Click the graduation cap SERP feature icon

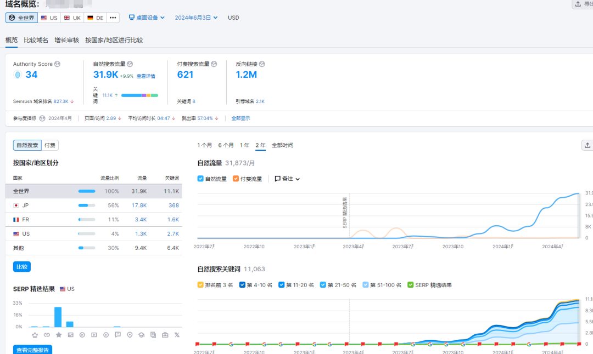[x=141, y=335]
